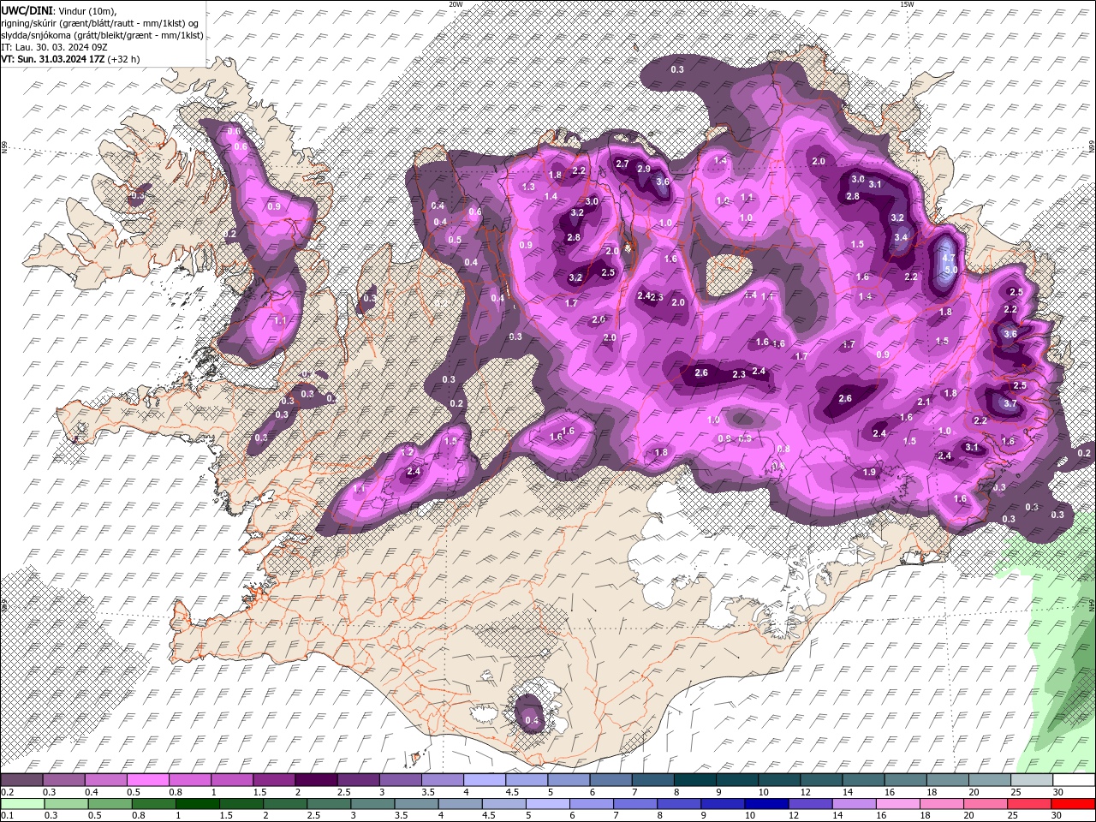Image resolution: width=1096 pixels, height=822 pixels.
Task: Click the pastel pink 16–18 rain legend swatch
Action: coord(900,804)
